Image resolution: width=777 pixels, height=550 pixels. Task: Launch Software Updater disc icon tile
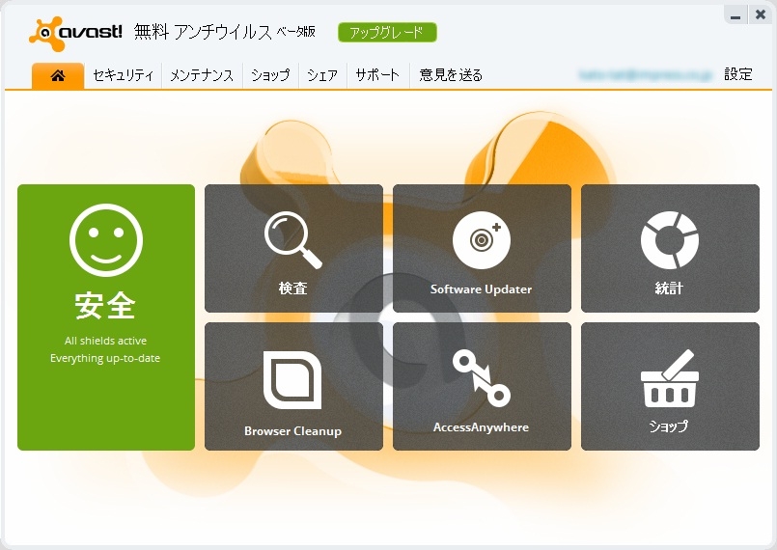(482, 248)
